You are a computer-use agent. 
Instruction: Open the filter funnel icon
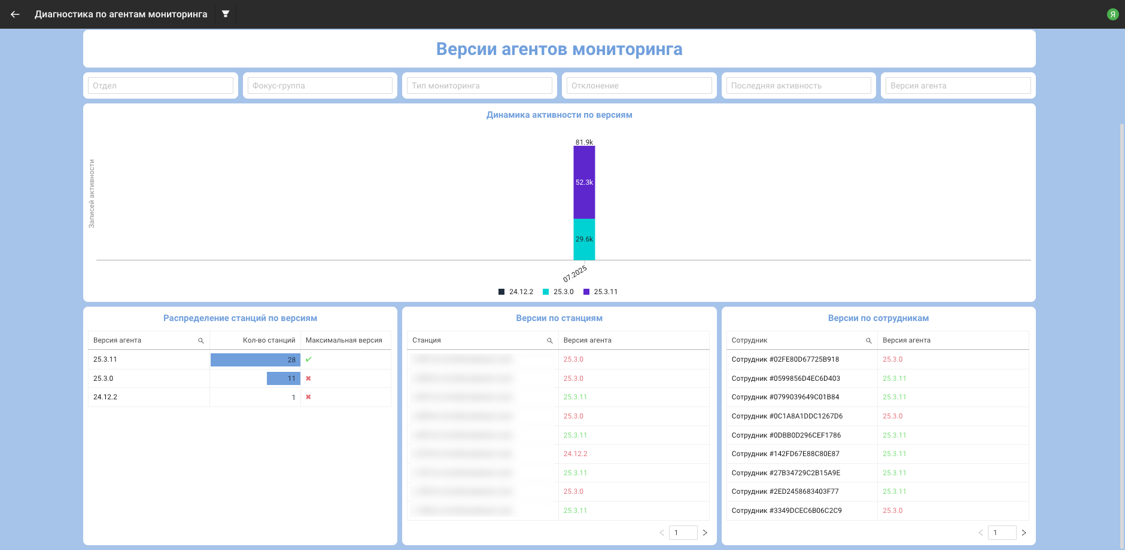[x=226, y=14]
